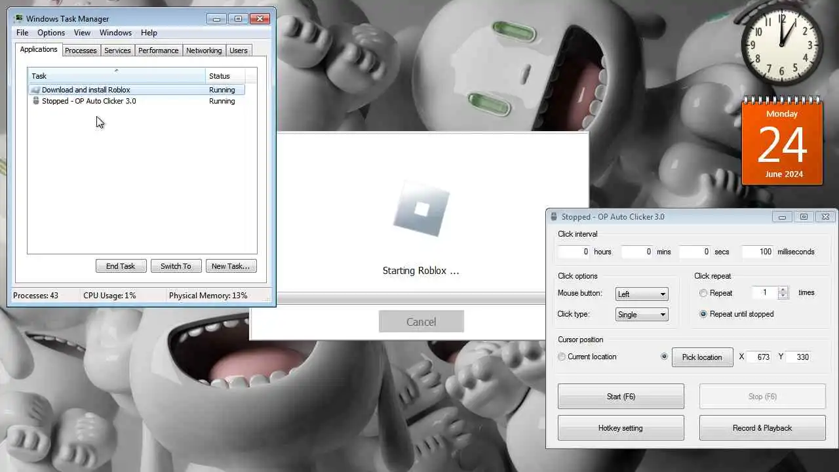Screen dimensions: 839x472
Task: Select the radio button beside Pick location
Action: pyautogui.click(x=665, y=357)
